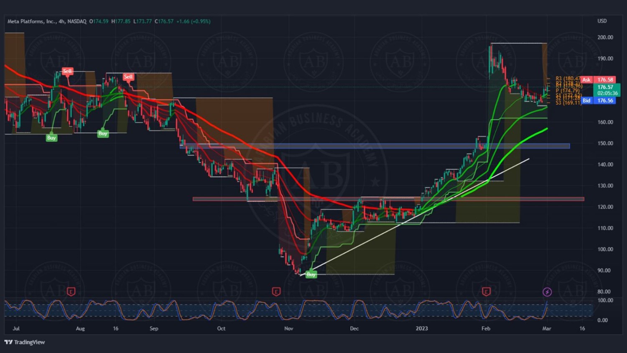The width and height of the screenshot is (627, 353).
Task: Click the Nov label on the time axis
Action: click(289, 328)
